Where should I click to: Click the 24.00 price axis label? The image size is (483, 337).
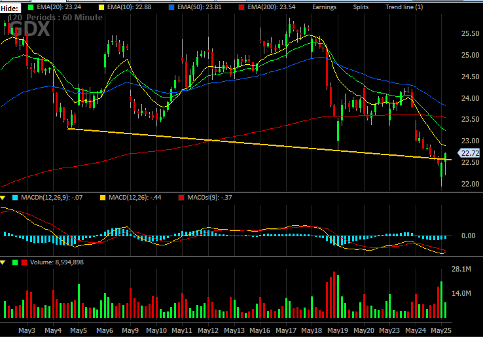(470, 98)
